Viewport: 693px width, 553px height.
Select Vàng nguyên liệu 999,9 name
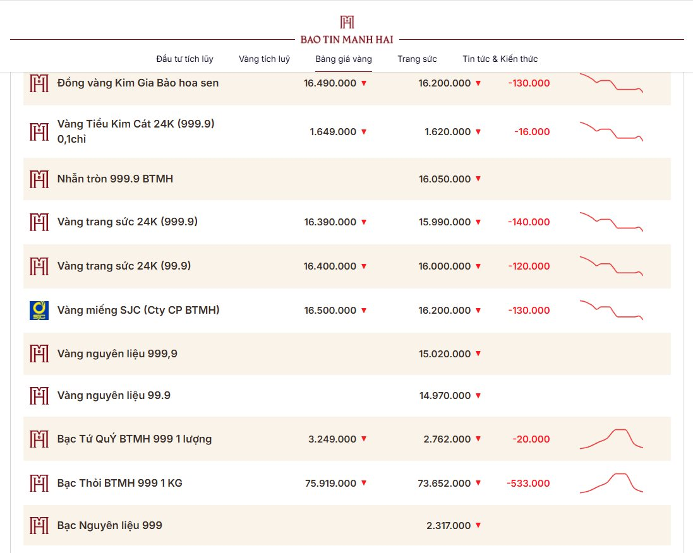pos(117,354)
